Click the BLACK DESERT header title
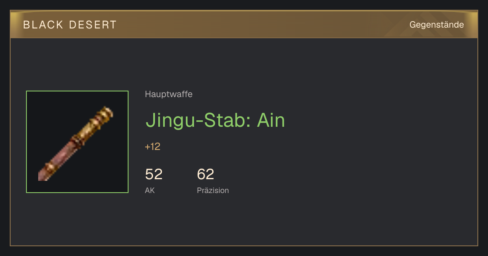Viewport: 488px width, 256px height. 70,25
